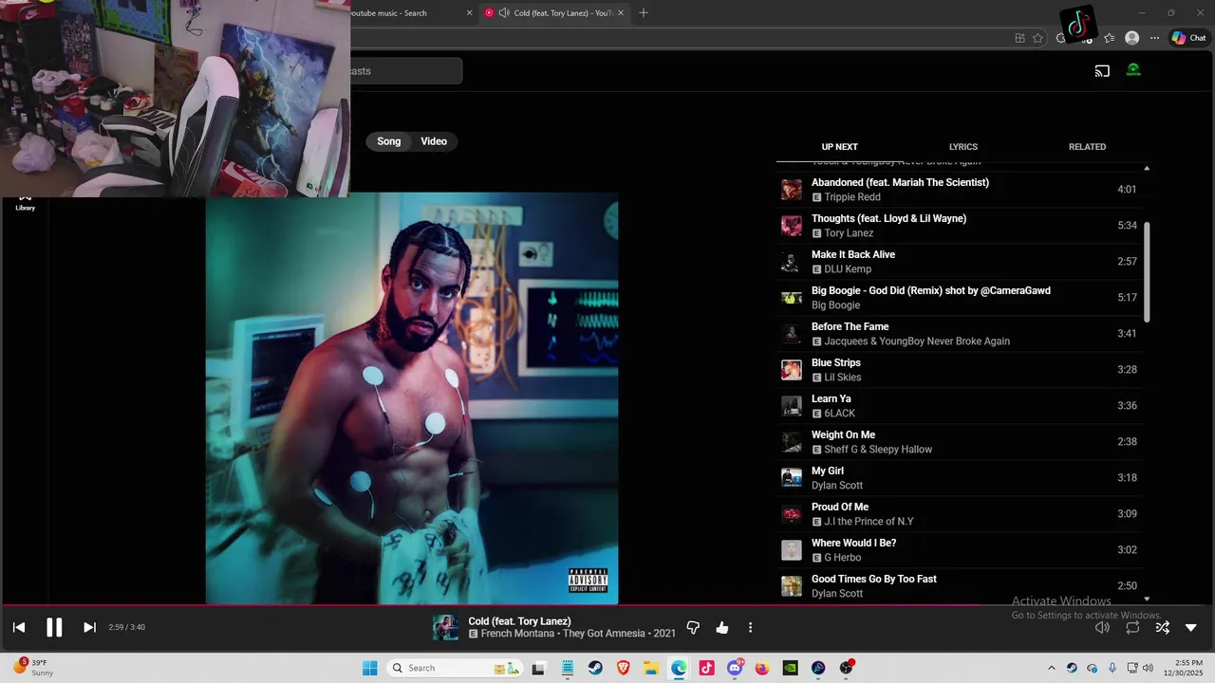
Task: Play Big Boogie - God Did (Remix)
Action: pos(959,298)
